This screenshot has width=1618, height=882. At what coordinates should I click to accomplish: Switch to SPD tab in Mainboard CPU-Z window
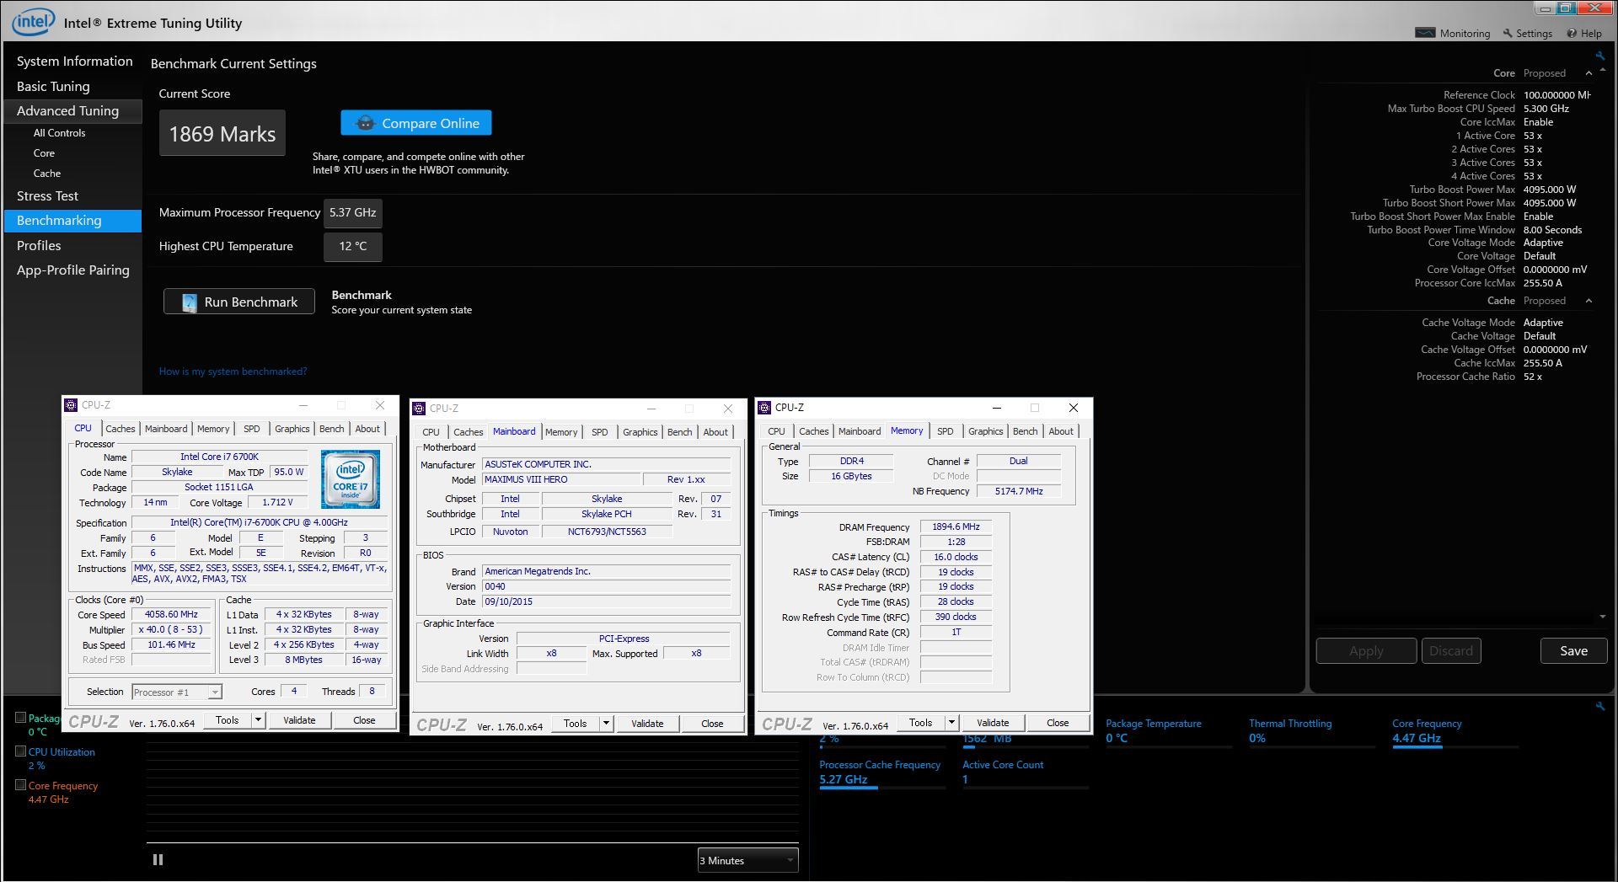pyautogui.click(x=599, y=432)
